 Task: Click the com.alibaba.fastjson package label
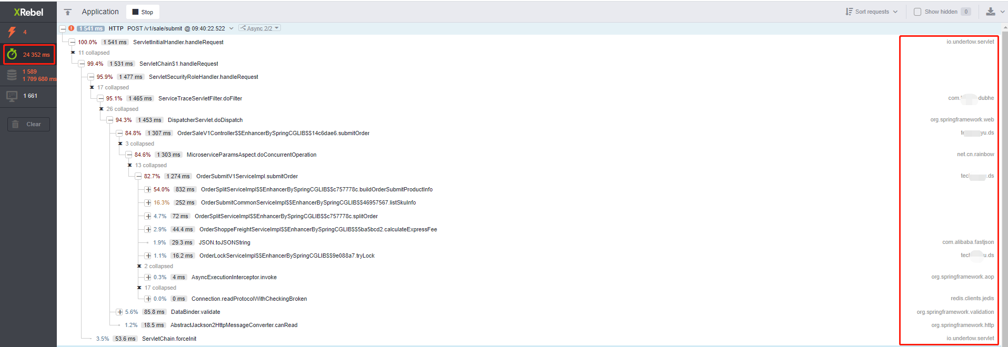click(x=968, y=242)
